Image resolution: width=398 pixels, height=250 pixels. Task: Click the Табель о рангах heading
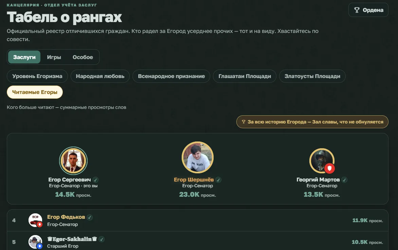pyautogui.click(x=65, y=17)
